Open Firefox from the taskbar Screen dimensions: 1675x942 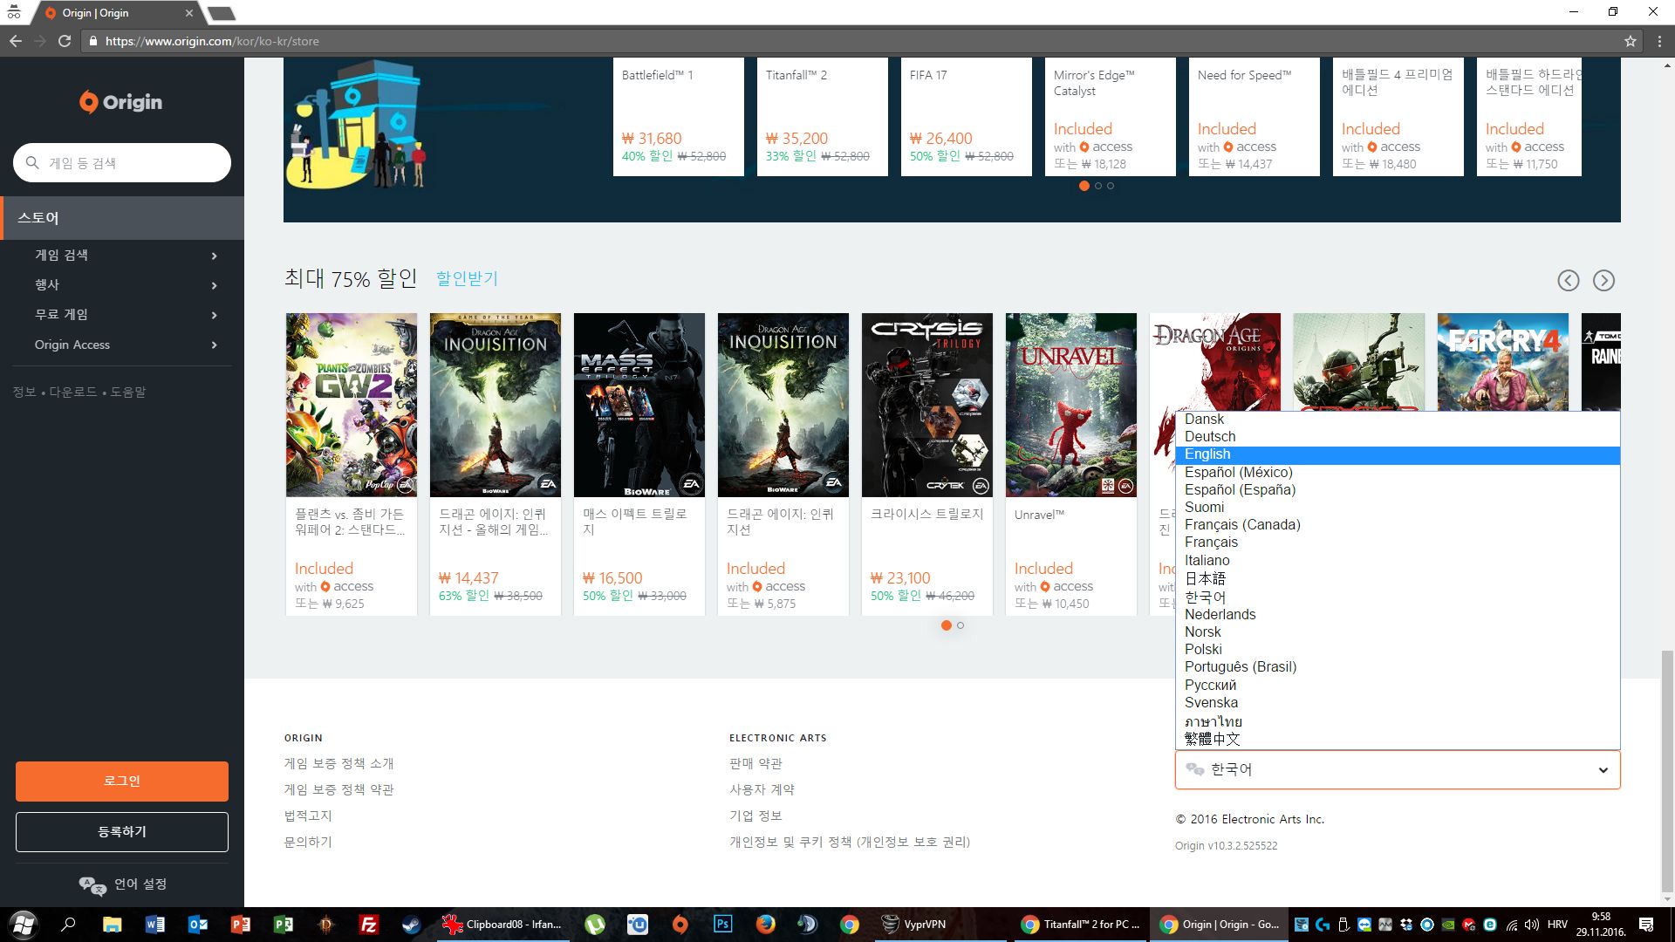[x=766, y=925]
